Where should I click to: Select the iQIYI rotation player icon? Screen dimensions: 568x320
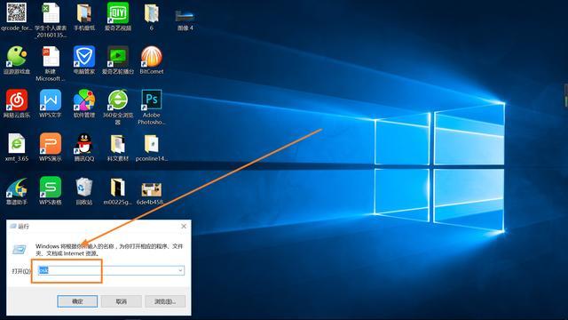click(x=118, y=56)
